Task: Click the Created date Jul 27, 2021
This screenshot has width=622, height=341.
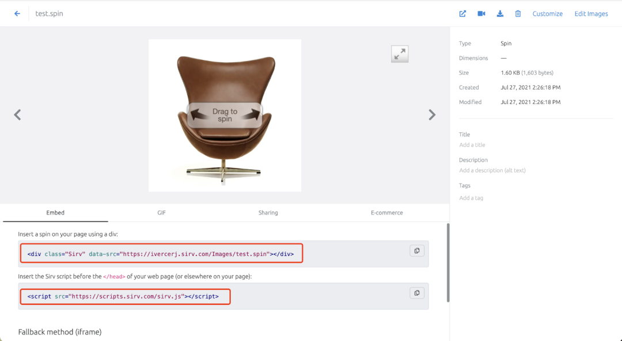Action: [x=530, y=87]
